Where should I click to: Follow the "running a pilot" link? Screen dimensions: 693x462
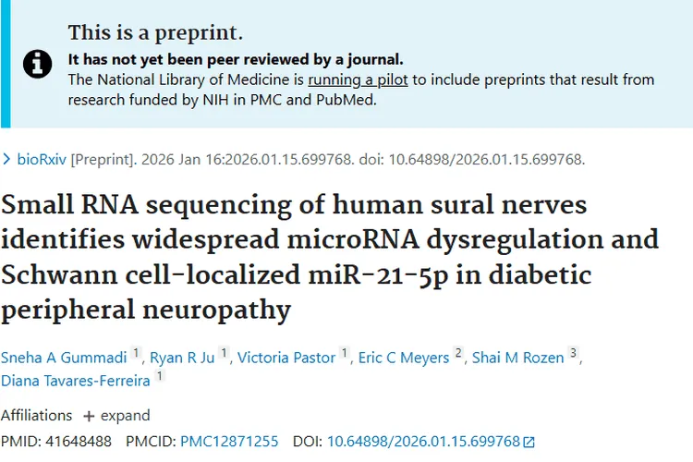359,79
